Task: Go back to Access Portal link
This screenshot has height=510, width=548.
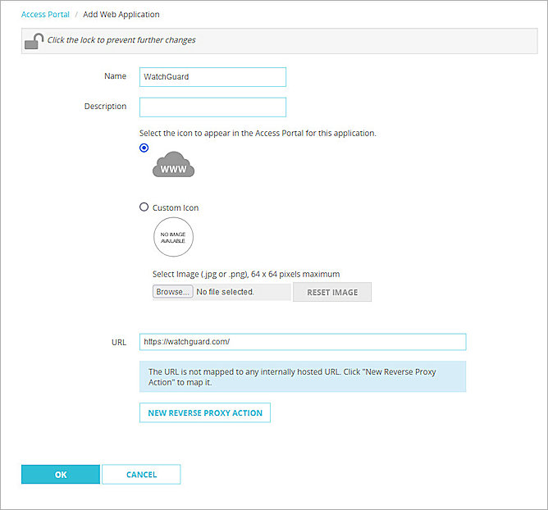Action: pyautogui.click(x=45, y=14)
